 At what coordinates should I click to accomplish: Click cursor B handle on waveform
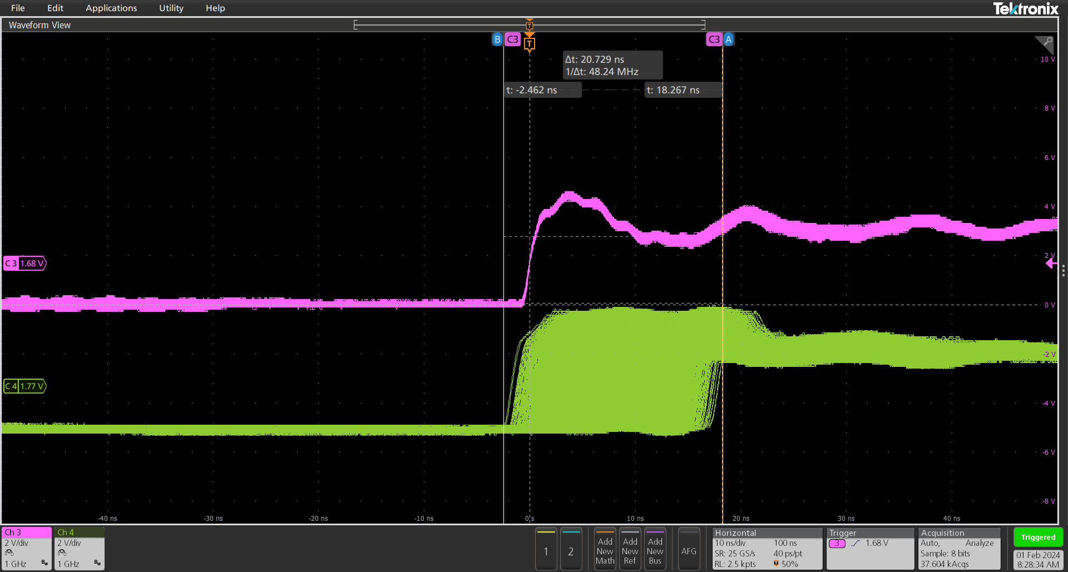(x=497, y=39)
